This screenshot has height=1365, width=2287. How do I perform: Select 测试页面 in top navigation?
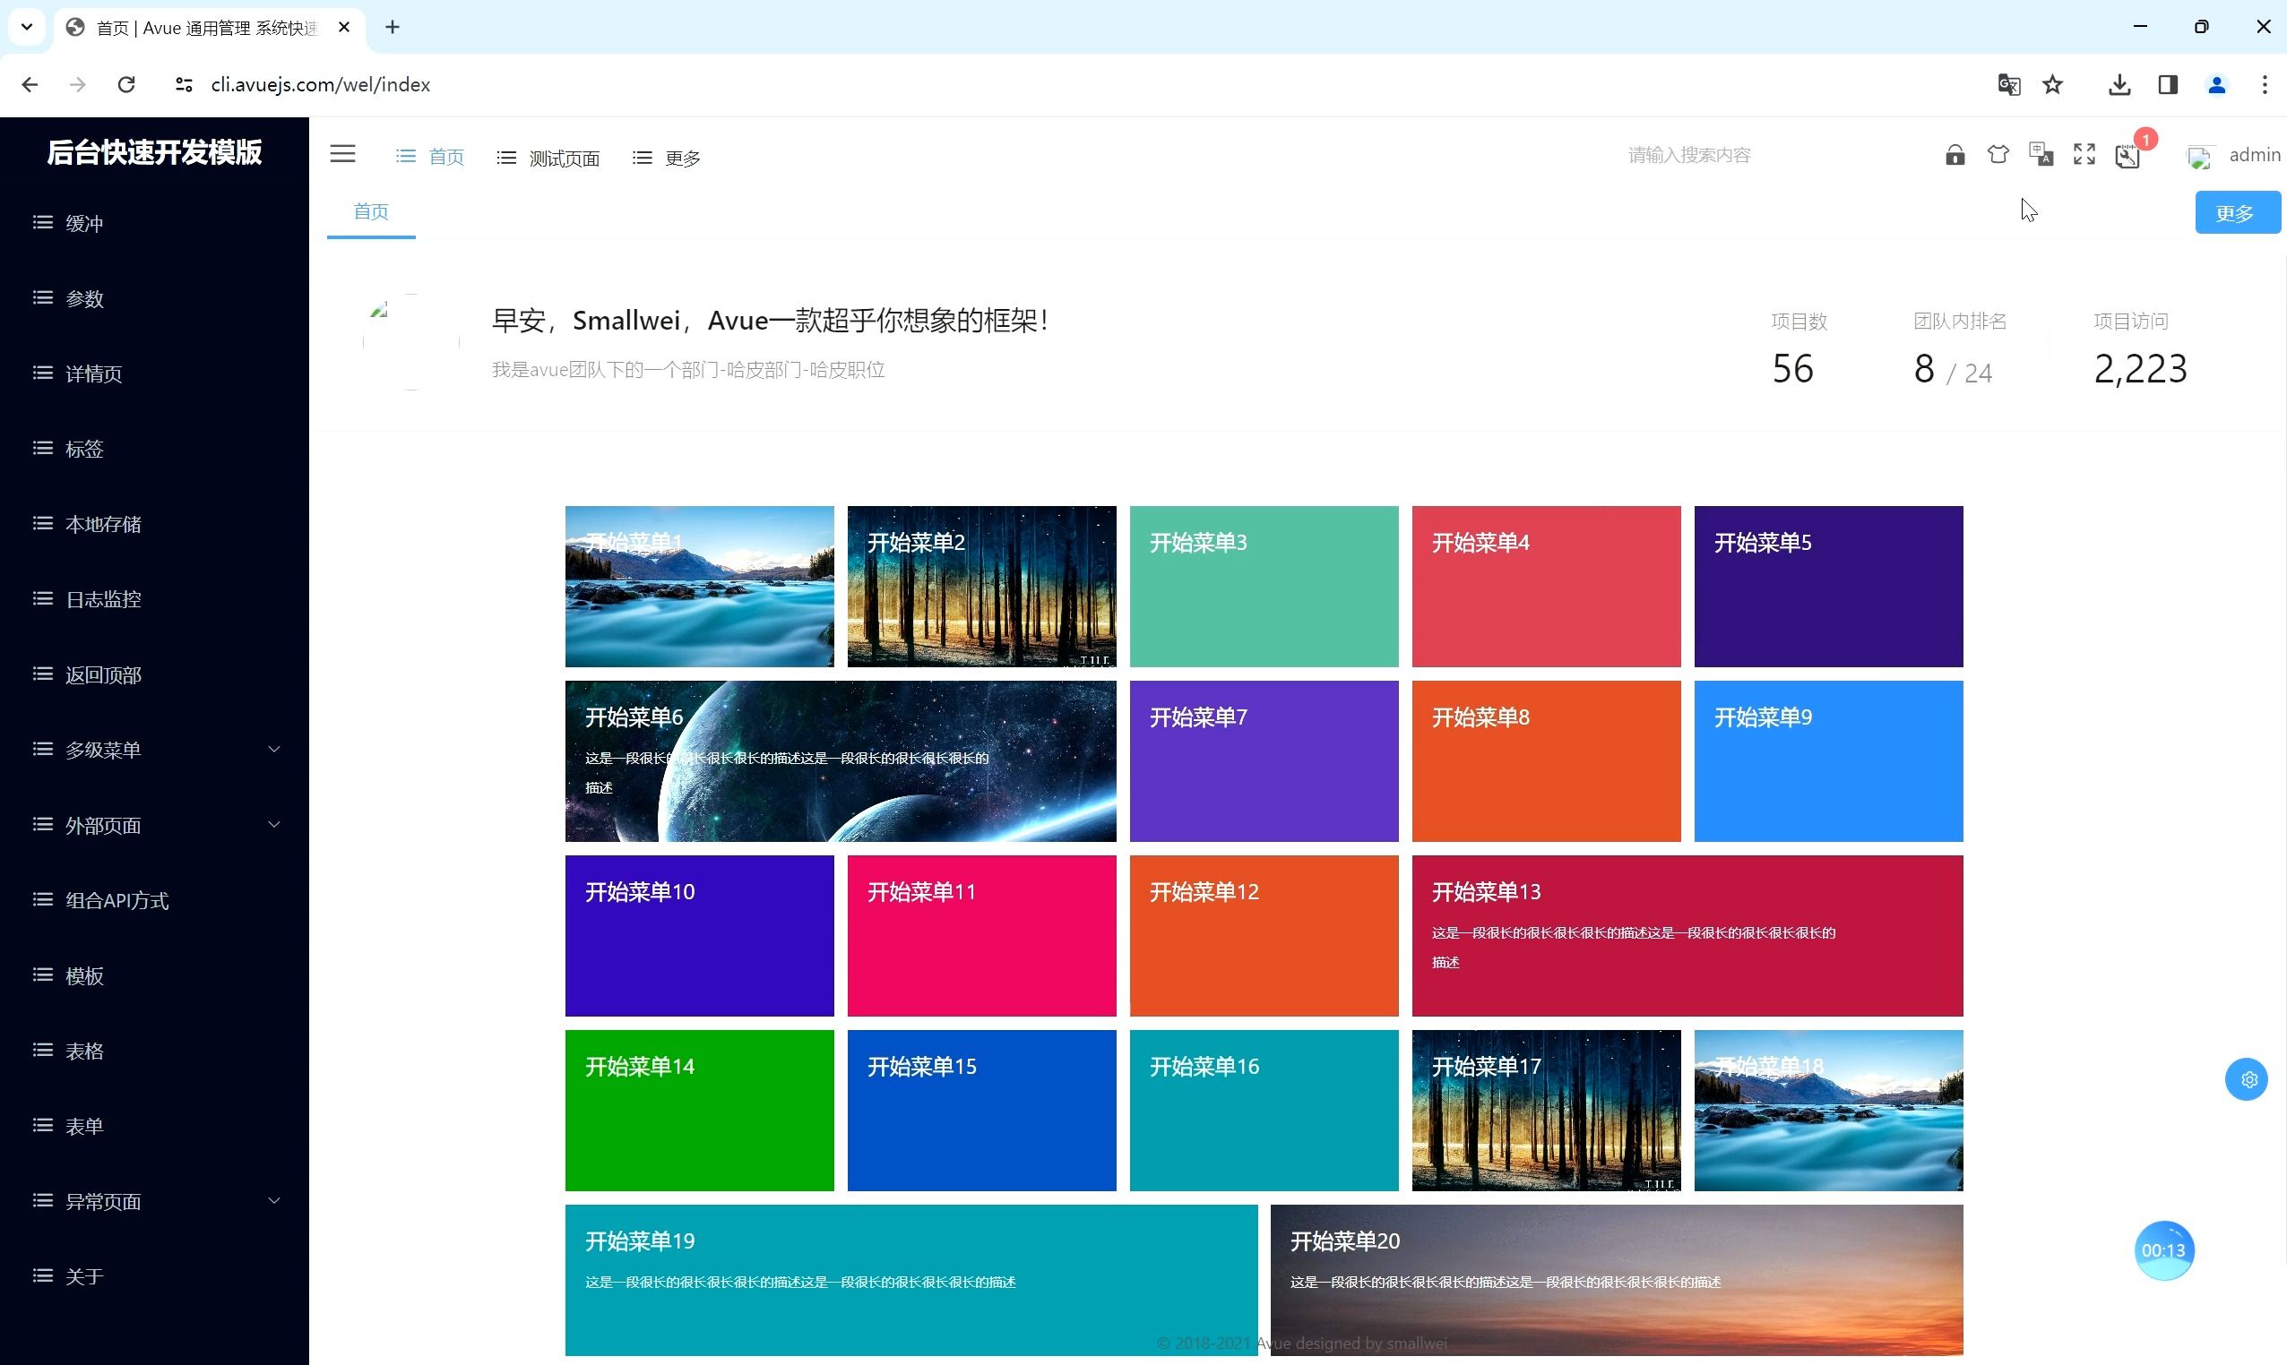(548, 159)
